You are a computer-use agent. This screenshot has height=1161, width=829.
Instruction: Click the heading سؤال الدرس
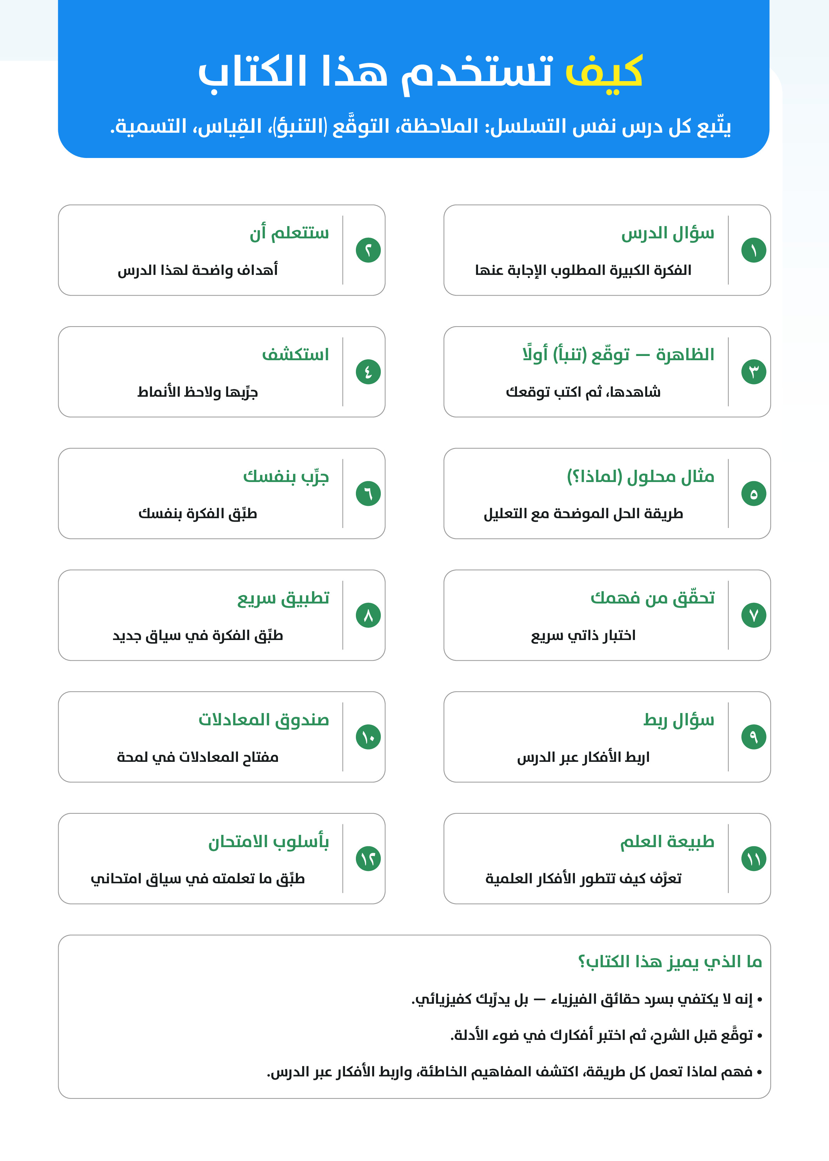point(668,233)
